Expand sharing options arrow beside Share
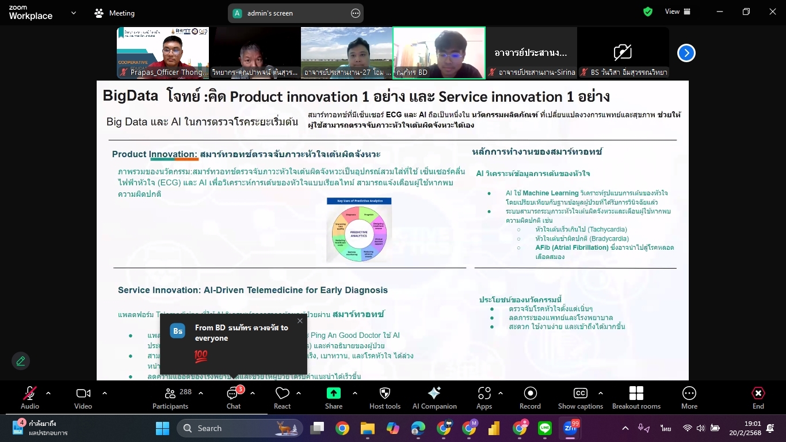 355,394
